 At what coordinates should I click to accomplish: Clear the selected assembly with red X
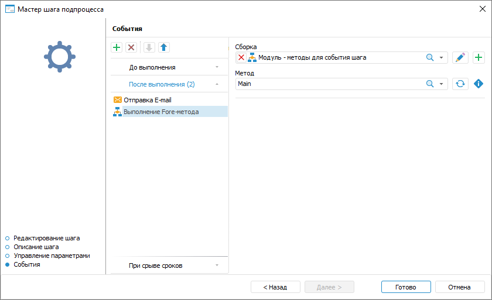click(241, 57)
